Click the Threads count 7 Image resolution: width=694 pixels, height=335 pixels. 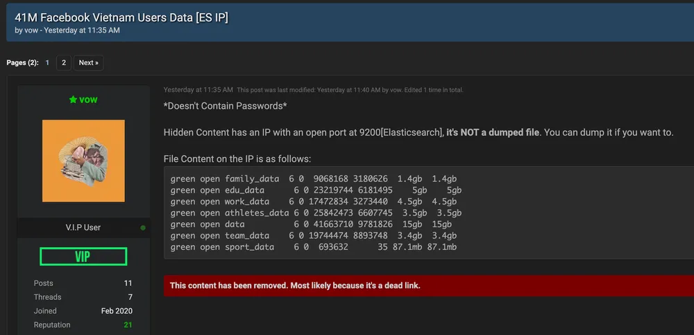click(x=130, y=297)
